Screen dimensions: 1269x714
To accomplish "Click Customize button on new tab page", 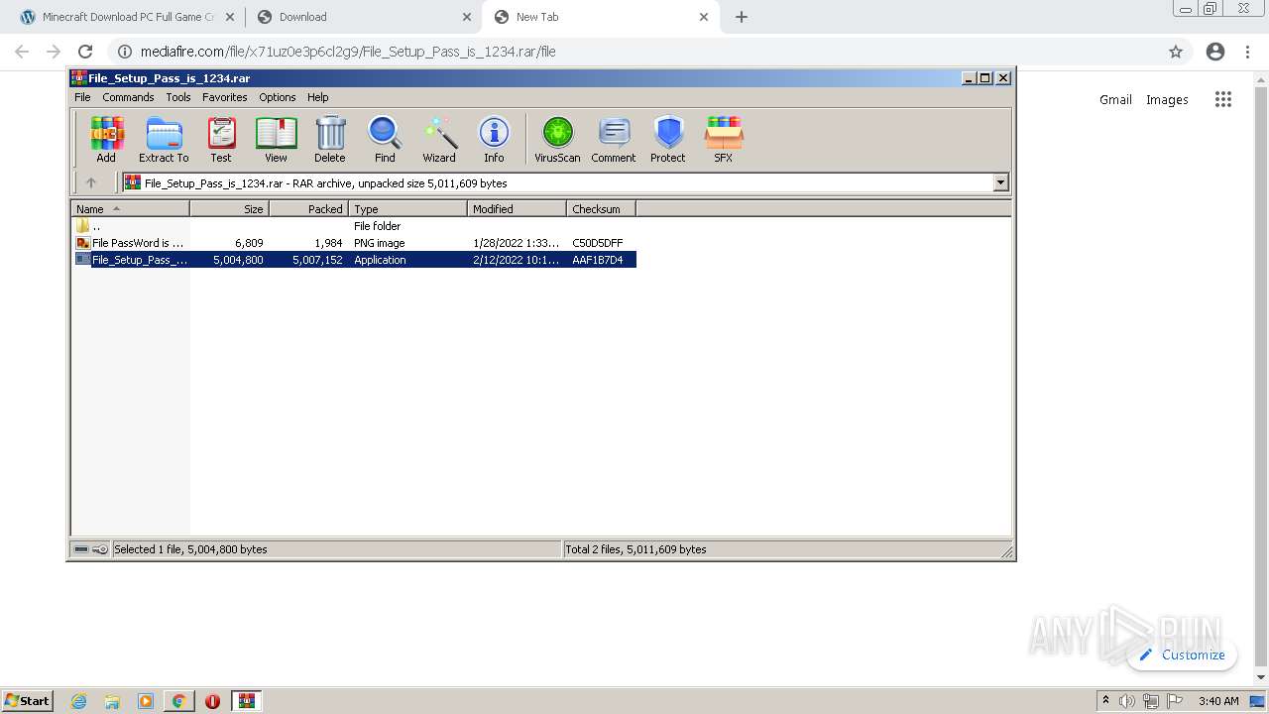I will [x=1182, y=654].
